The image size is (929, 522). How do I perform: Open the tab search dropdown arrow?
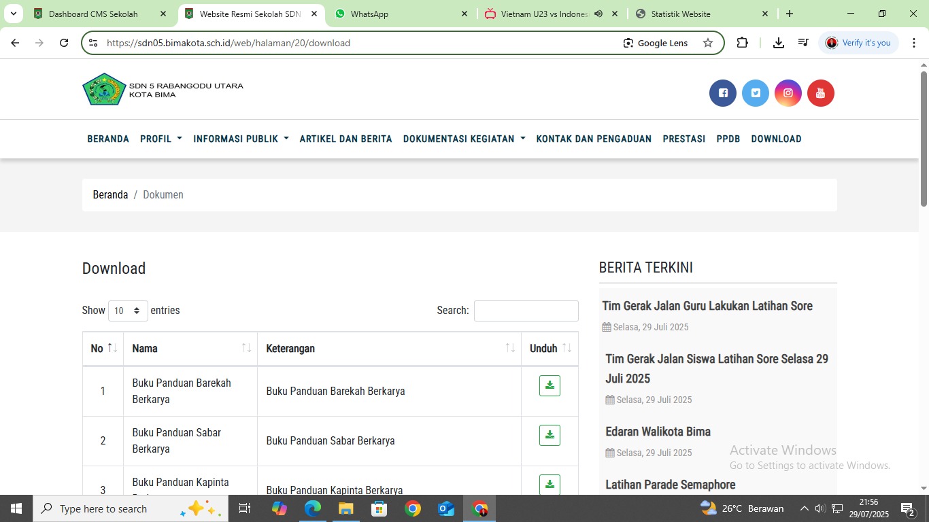tap(14, 14)
